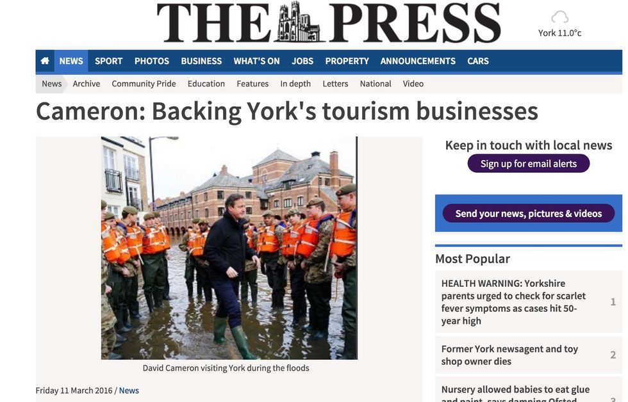Image resolution: width=628 pixels, height=402 pixels.
Task: Click Send your news, pictures & videos
Action: (x=528, y=214)
